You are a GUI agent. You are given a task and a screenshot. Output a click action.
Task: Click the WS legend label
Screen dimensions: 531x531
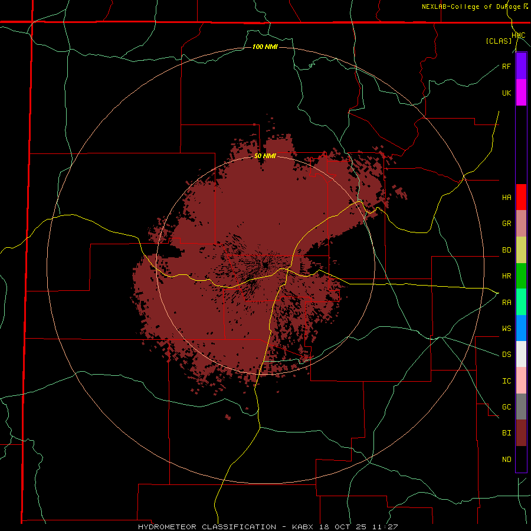(506, 329)
